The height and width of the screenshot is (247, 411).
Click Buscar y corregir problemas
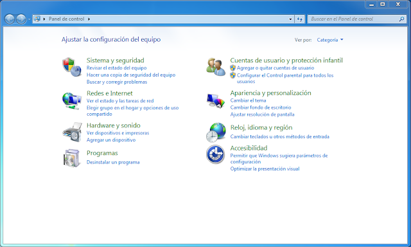(x=117, y=82)
